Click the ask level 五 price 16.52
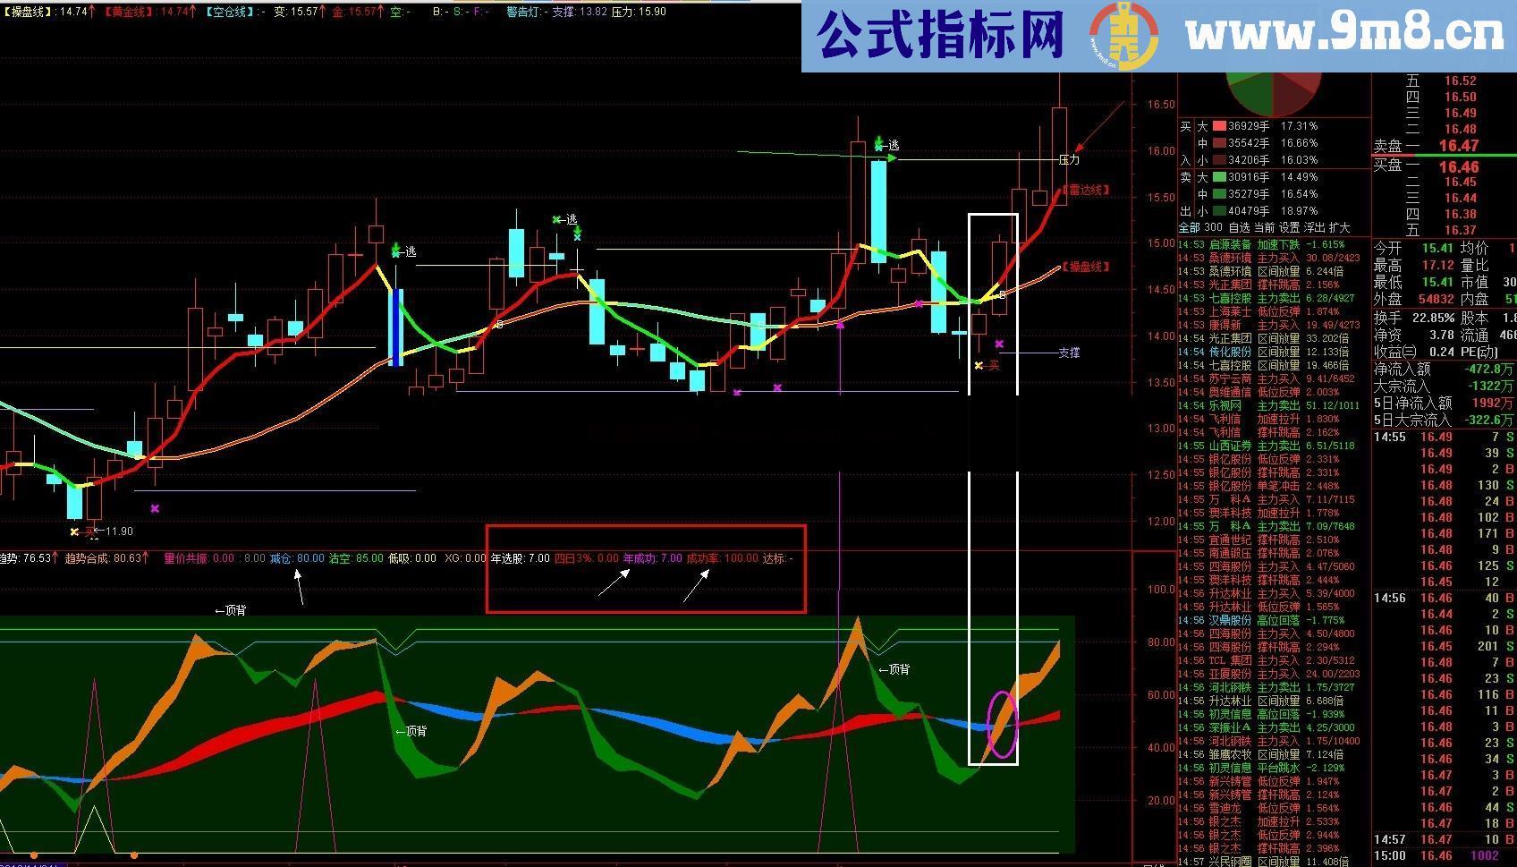Viewport: 1517px width, 867px height. 1460,81
